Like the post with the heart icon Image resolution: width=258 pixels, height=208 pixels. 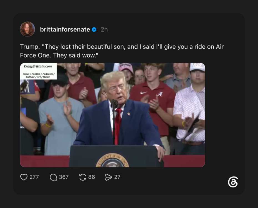24,177
